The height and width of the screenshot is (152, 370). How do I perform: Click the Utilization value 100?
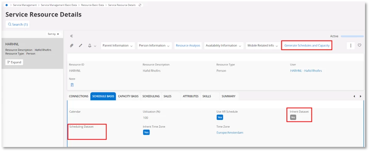(146, 117)
